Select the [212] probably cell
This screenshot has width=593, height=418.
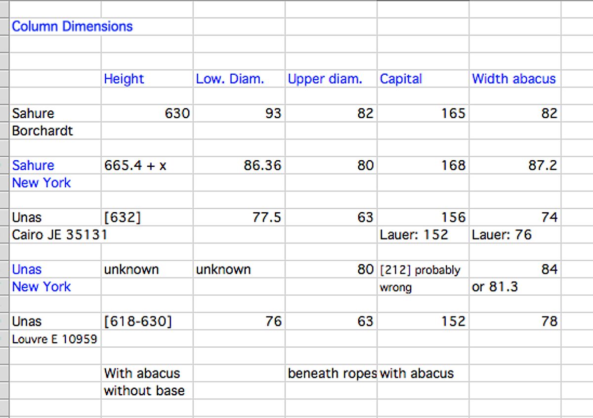[420, 270]
